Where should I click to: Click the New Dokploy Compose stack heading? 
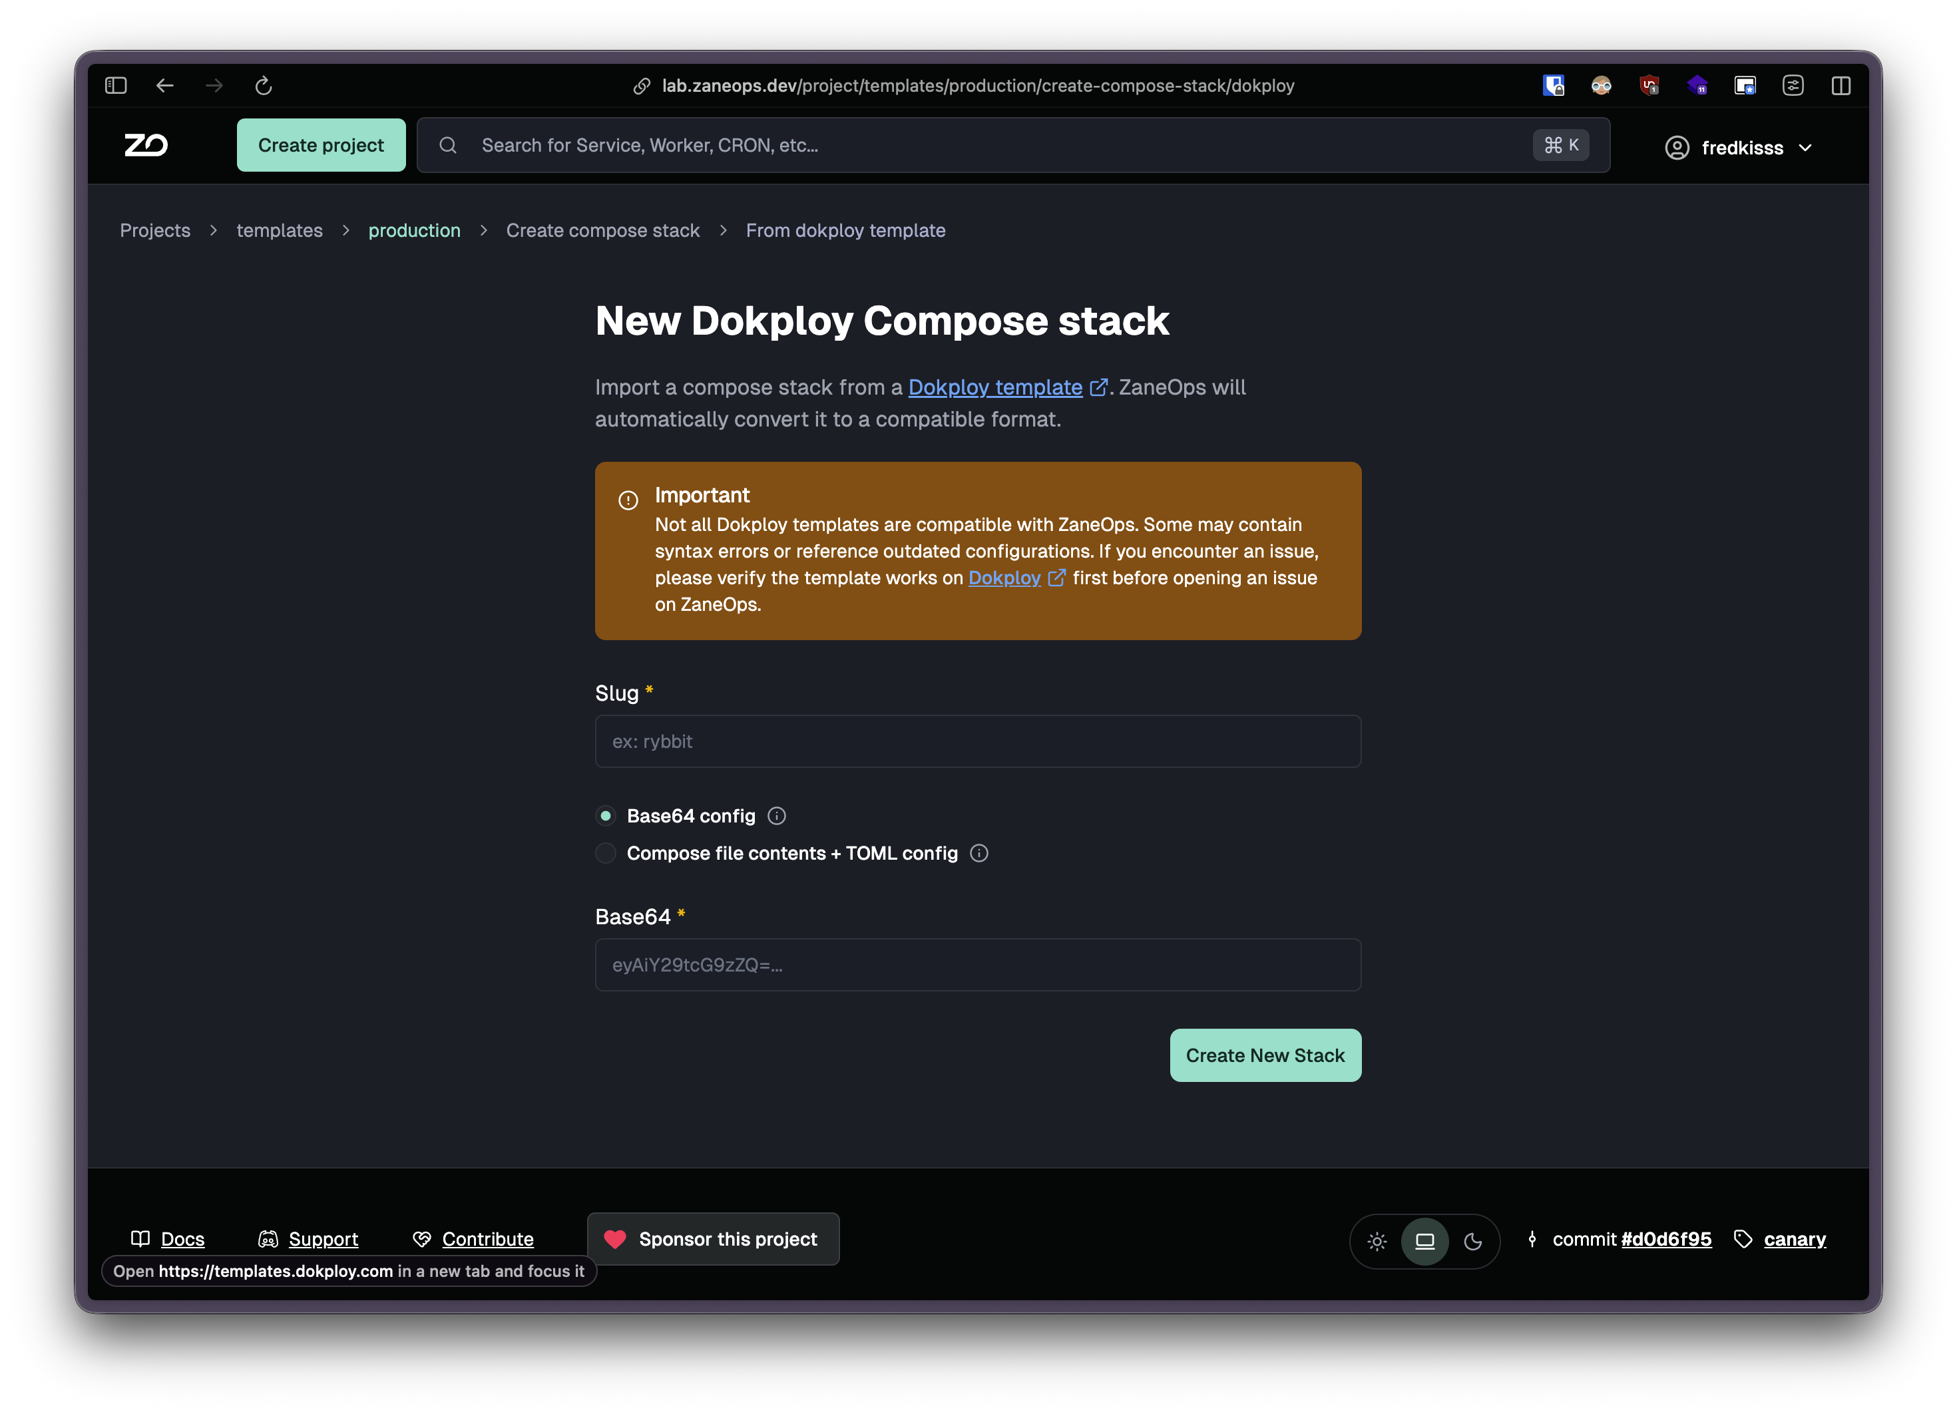point(882,321)
